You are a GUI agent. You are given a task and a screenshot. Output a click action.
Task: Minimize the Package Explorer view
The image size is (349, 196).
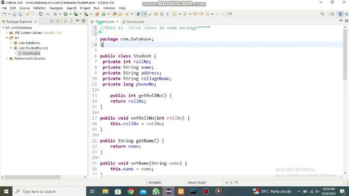(77, 21)
